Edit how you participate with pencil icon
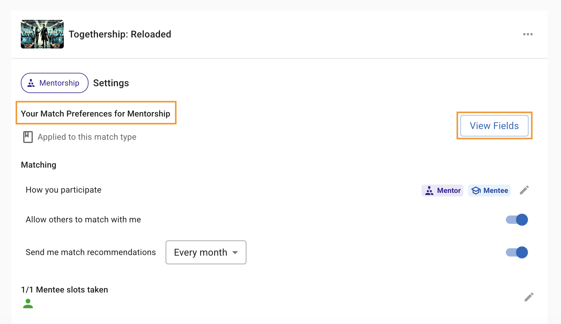This screenshot has width=561, height=324. 524,190
